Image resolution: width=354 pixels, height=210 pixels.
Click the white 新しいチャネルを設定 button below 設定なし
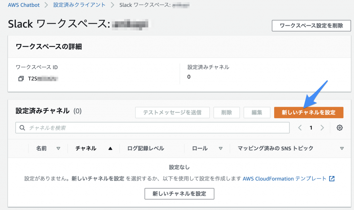pos(179,194)
